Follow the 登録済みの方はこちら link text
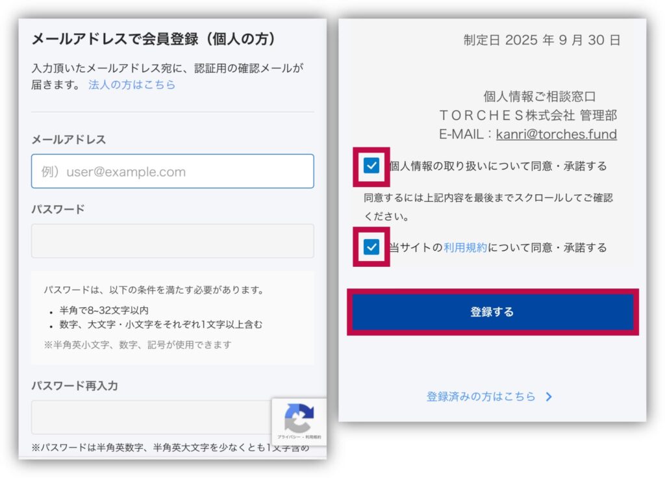This screenshot has height=478, width=665. pos(481,396)
